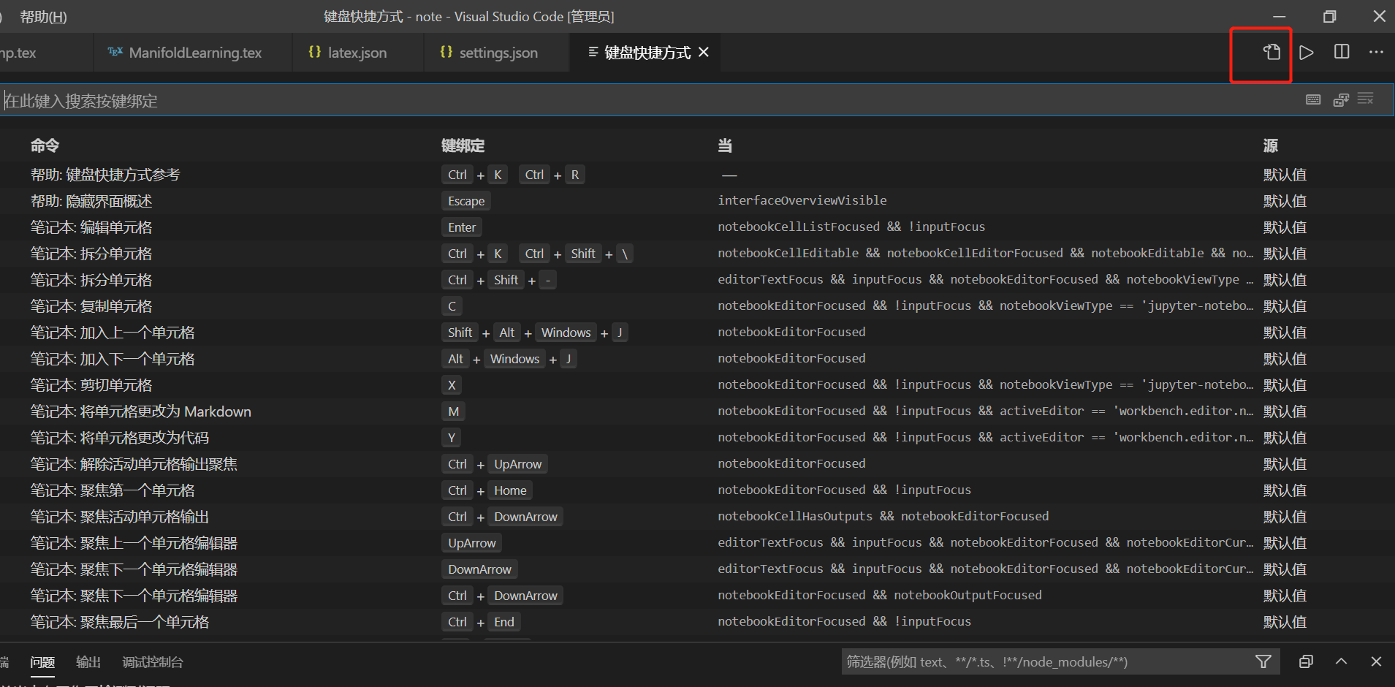Collapse all problems icon in panel
Viewport: 1395px width, 687px height.
click(x=1306, y=661)
